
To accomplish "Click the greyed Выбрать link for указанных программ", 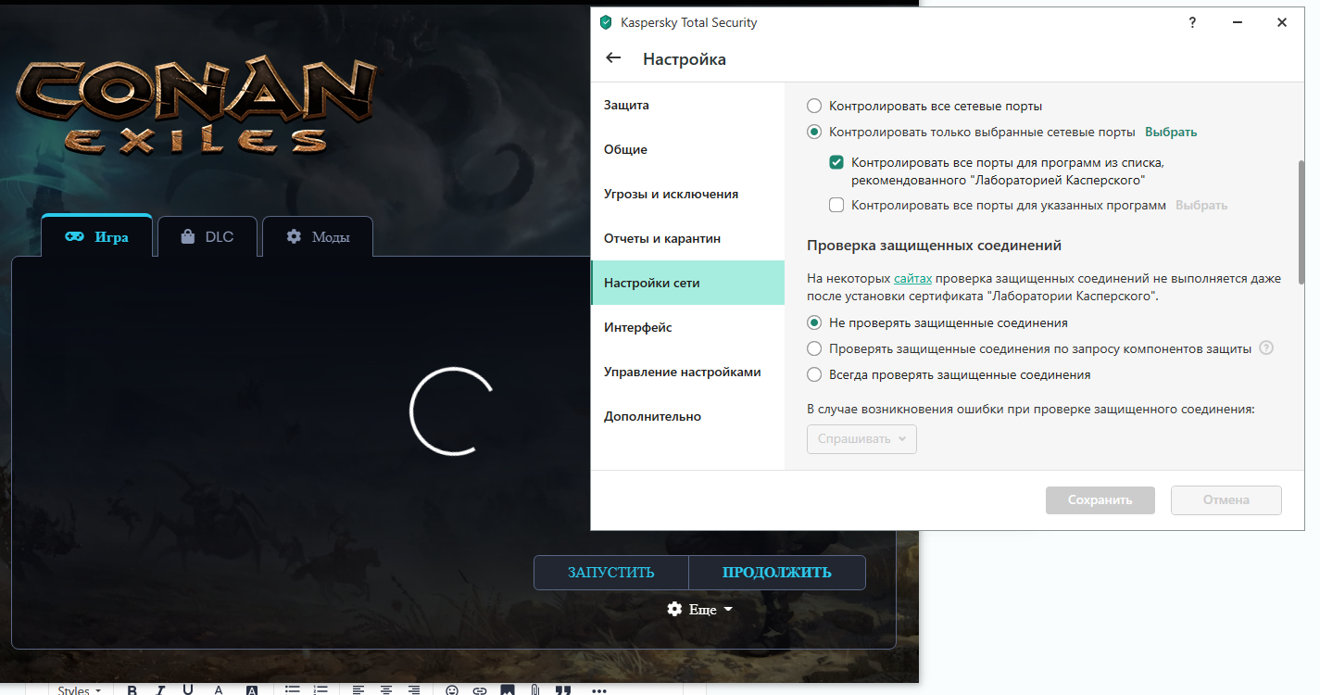I will (1201, 205).
